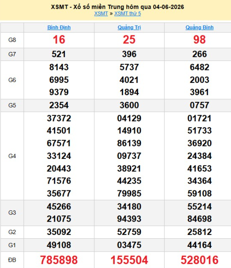This screenshot has width=231, height=268.
Task: Click G4 number 01721
Action: 199,118
